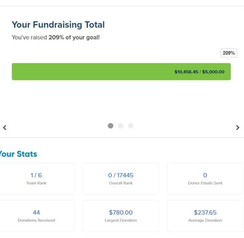
Task: Click the Your Fundraising Total heading
Action: (x=58, y=25)
